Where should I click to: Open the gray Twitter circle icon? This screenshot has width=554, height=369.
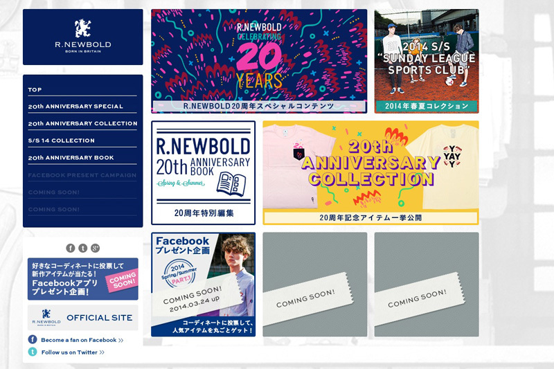coord(82,248)
